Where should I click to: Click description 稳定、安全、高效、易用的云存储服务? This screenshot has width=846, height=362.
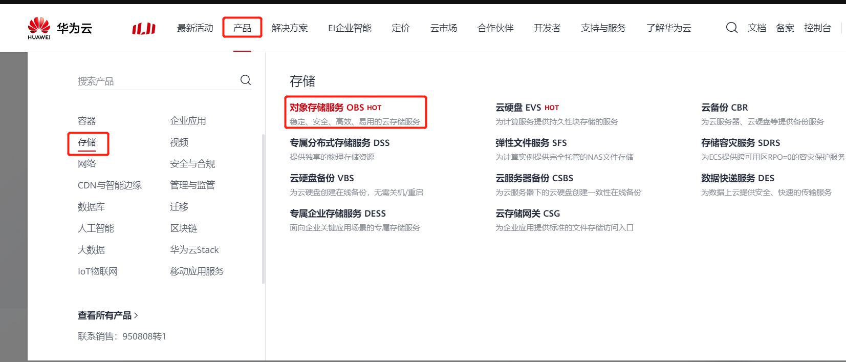pyautogui.click(x=355, y=122)
